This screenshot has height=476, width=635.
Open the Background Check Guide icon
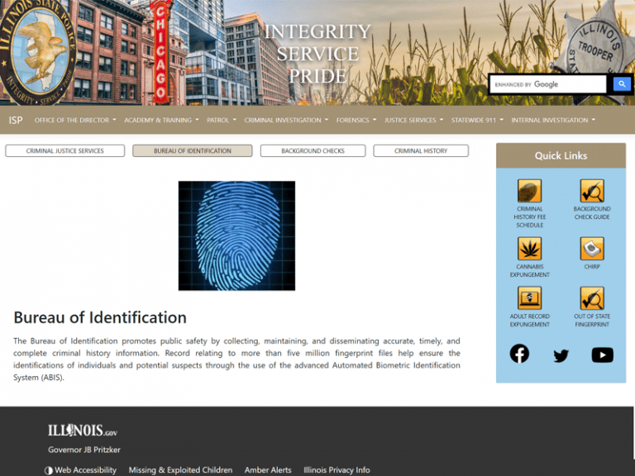click(592, 191)
